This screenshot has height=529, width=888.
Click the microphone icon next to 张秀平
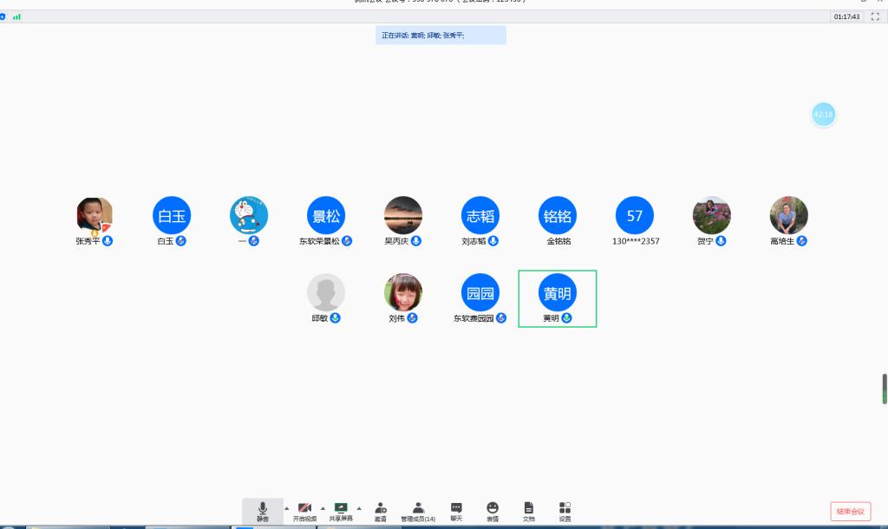pos(108,241)
